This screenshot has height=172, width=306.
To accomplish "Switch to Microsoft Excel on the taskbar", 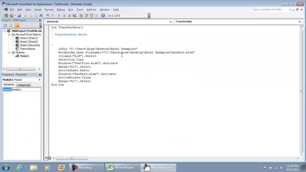I will click(122, 168).
